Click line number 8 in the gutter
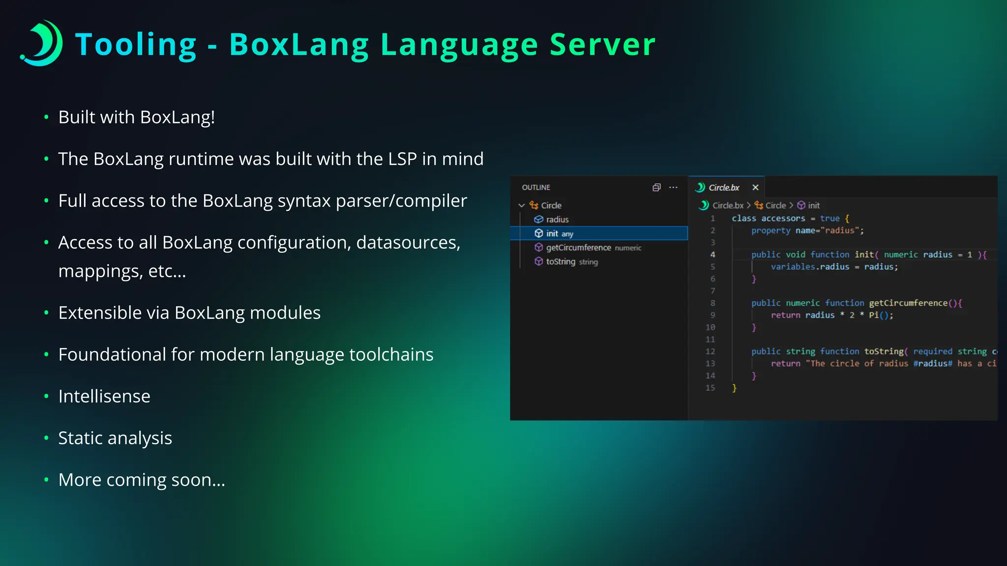Screen dimensions: 1007x566 pos(712,303)
